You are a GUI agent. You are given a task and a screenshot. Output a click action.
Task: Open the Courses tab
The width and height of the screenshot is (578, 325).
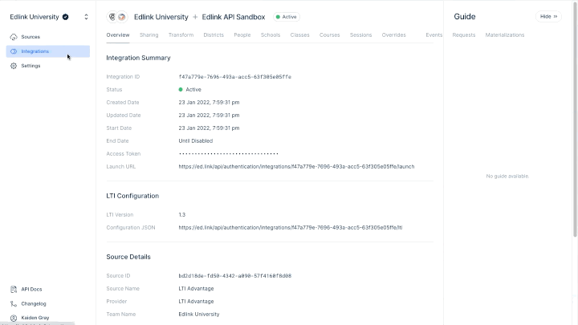330,35
